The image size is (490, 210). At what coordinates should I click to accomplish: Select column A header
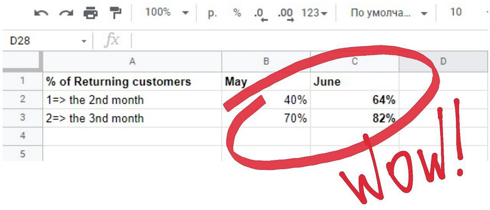(132, 62)
